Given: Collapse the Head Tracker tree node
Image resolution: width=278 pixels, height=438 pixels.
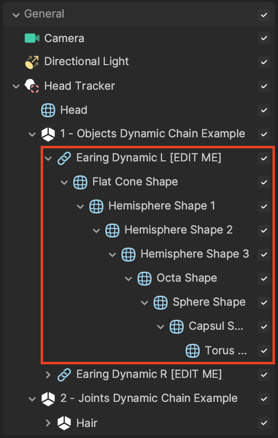Looking at the screenshot, I should tap(16, 86).
